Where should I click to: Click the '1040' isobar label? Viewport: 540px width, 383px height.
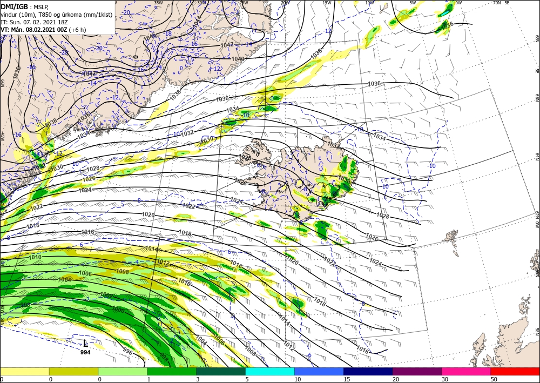point(238,59)
